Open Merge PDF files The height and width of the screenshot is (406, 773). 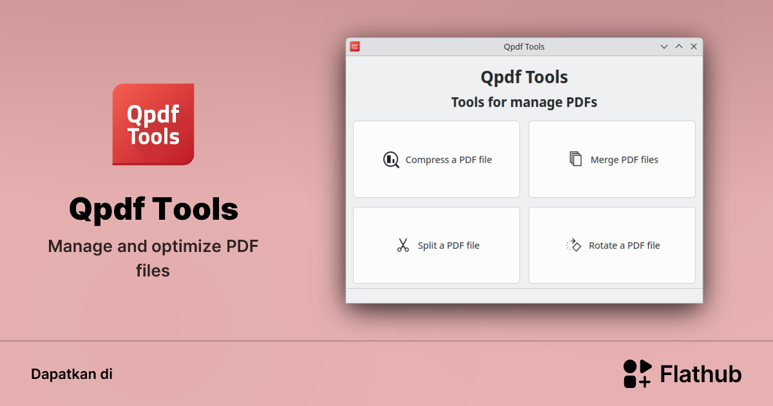tap(611, 159)
